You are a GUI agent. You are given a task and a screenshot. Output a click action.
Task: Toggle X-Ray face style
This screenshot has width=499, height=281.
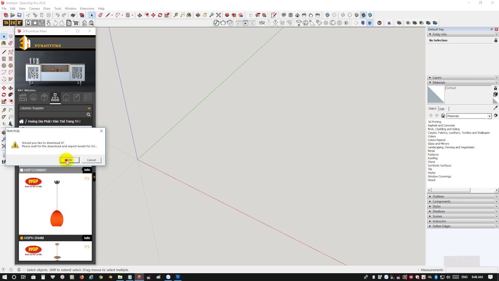point(327,15)
